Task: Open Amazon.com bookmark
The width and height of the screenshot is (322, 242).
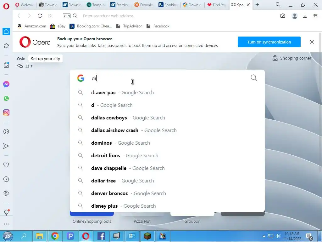Action: click(32, 26)
